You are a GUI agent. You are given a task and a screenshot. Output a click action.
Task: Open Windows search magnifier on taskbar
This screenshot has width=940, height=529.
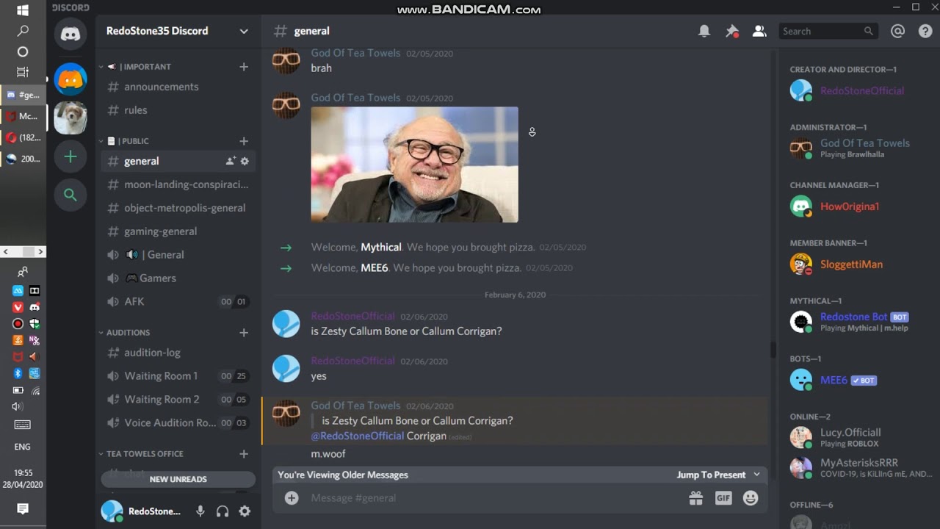pos(23,31)
